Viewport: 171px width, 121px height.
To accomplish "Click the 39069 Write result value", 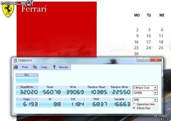I will point(75,92).
